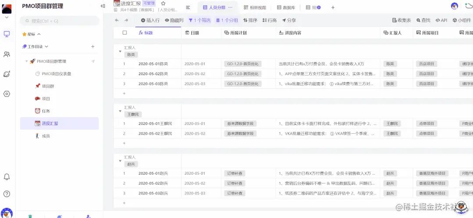Click the redo arrow in toolbar
The height and width of the screenshot is (218, 473).
click(x=126, y=20)
